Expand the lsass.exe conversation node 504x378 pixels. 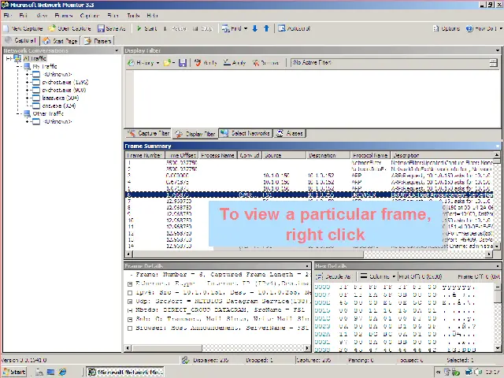(28, 98)
